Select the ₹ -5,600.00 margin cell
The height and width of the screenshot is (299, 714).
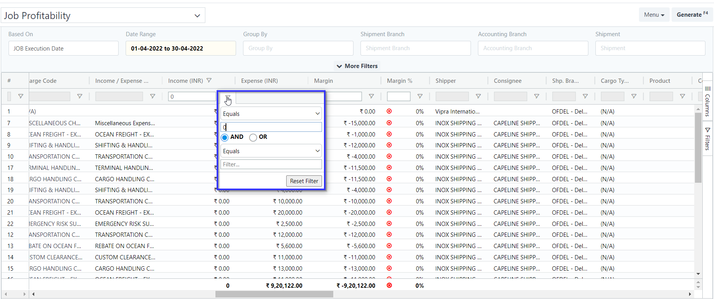pyautogui.click(x=361, y=246)
